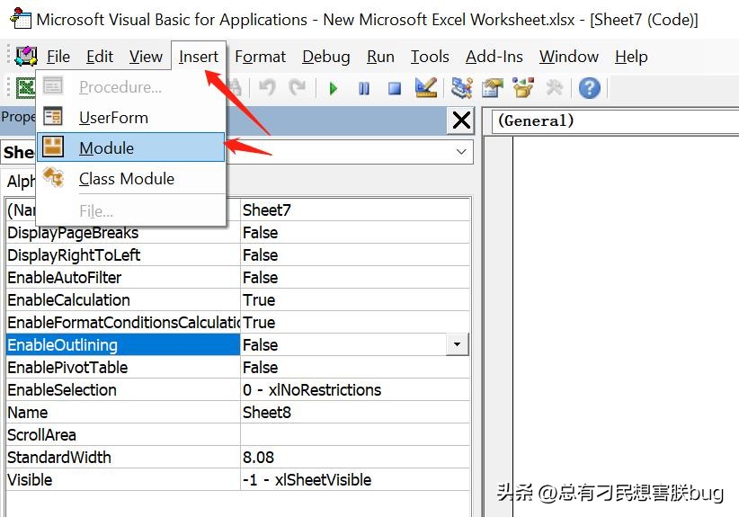Click the Class Module icon in menu
The width and height of the screenshot is (739, 517).
coord(53,178)
